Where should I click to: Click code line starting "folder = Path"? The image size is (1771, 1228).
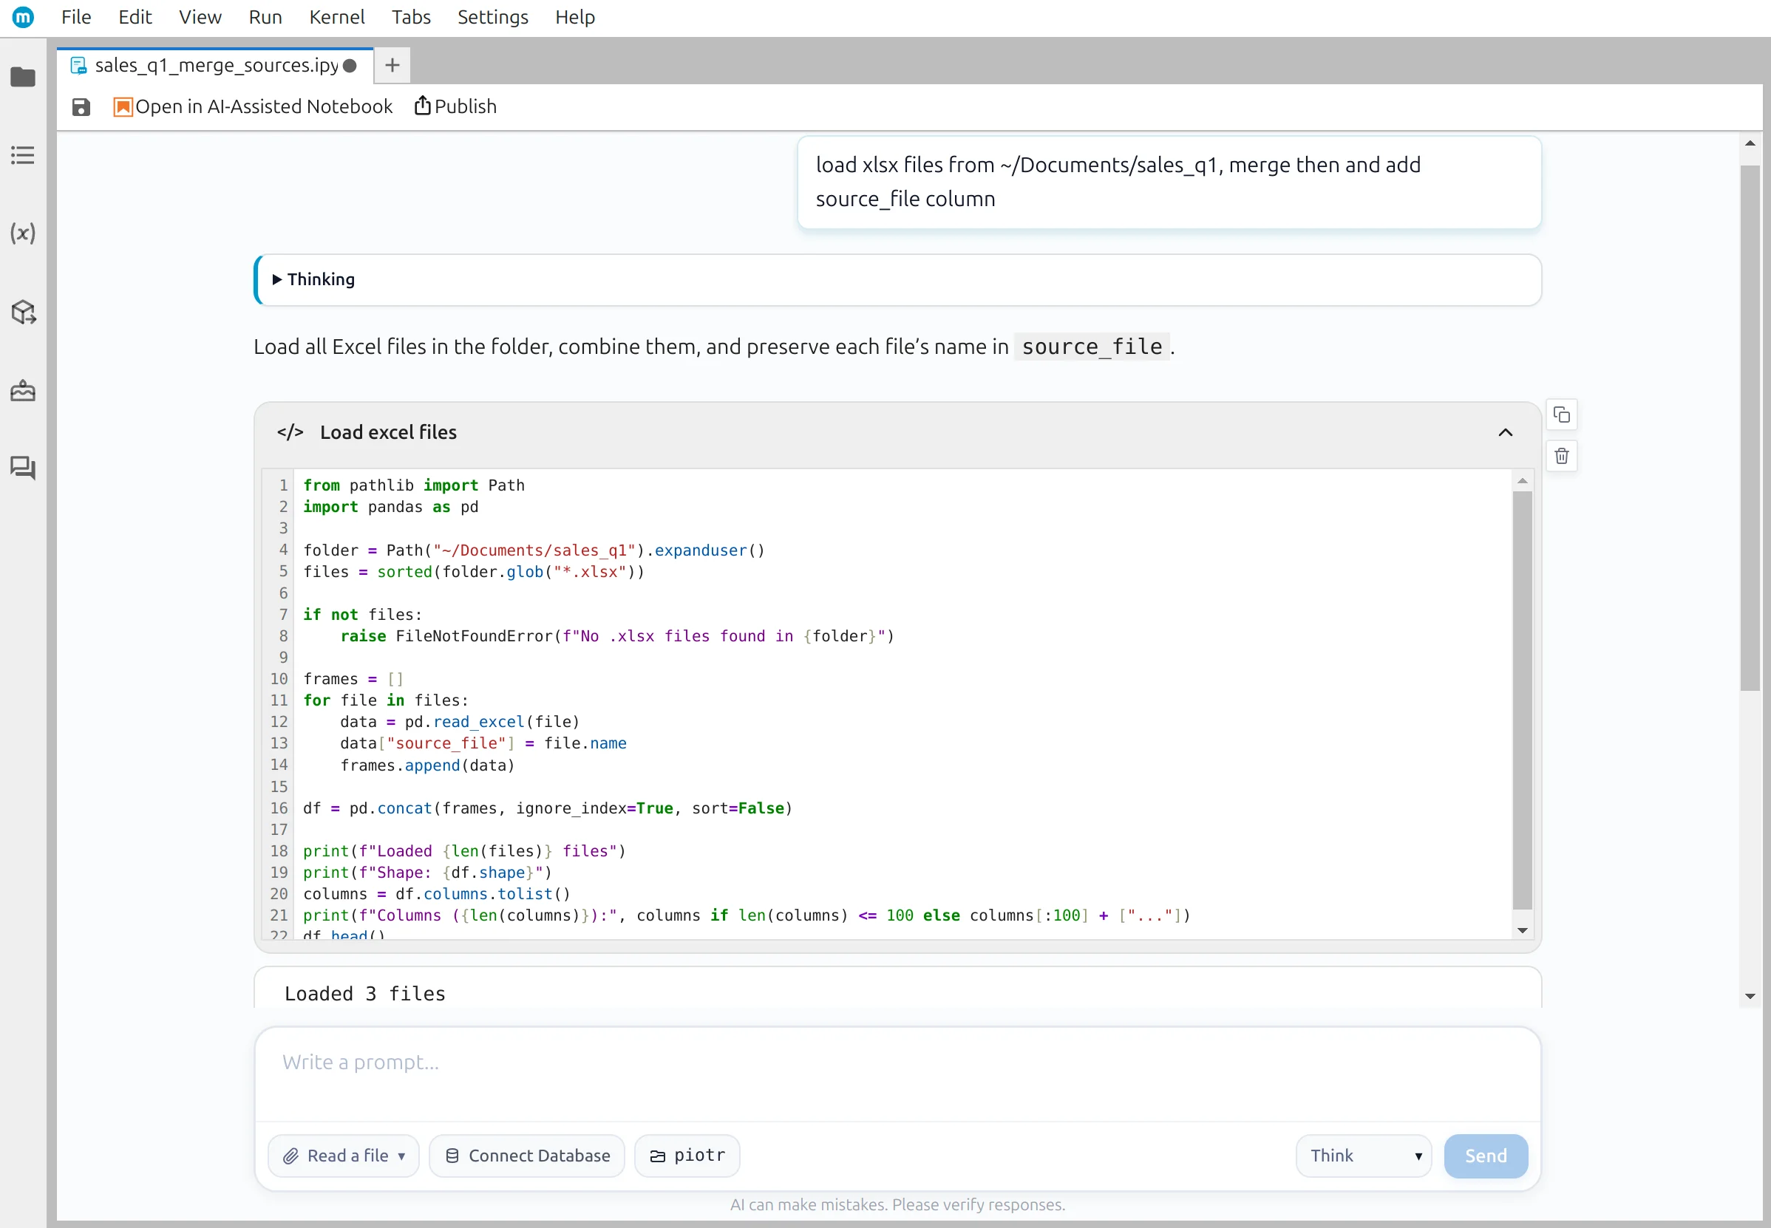534,551
